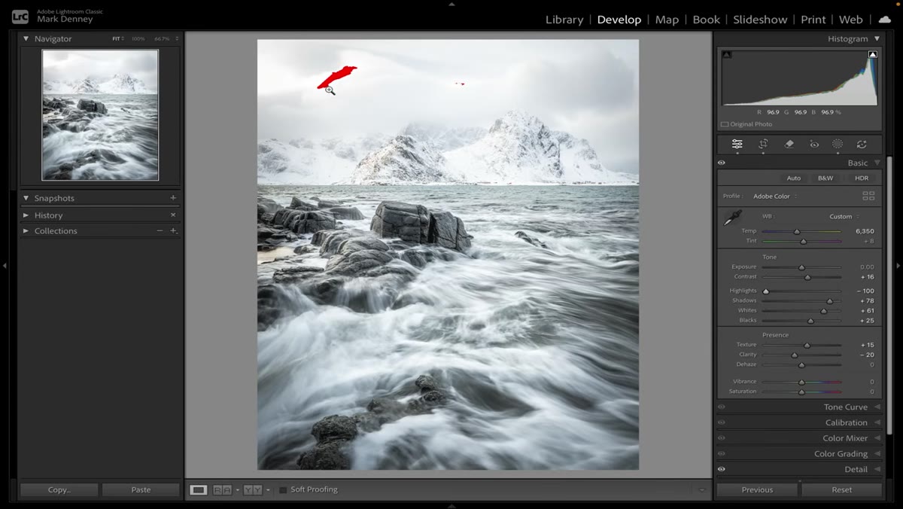Switch to the Web module
The width and height of the screenshot is (903, 509).
pyautogui.click(x=850, y=20)
